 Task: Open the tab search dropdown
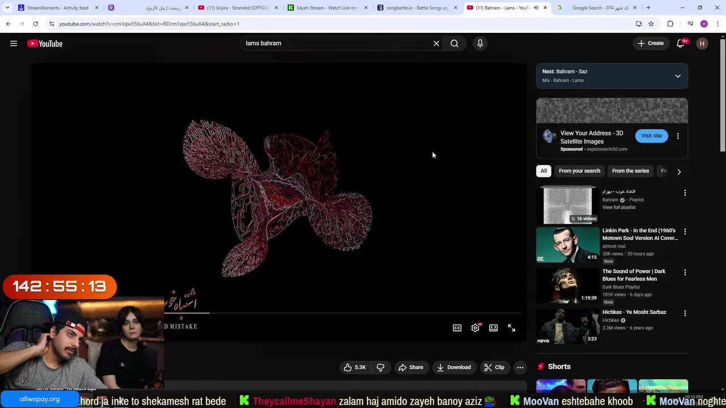(x=7, y=8)
